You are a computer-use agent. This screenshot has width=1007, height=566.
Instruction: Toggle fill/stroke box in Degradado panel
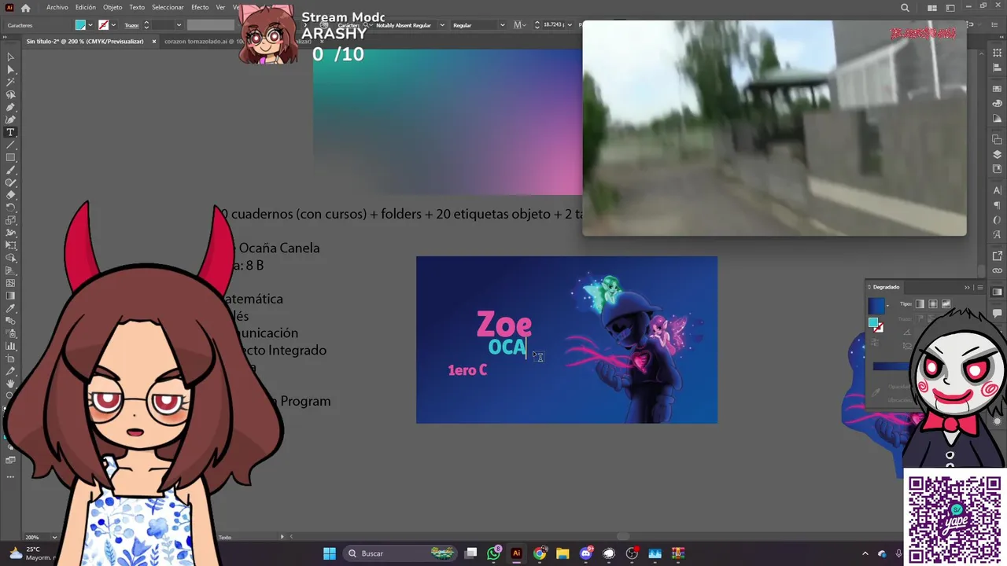[876, 325]
